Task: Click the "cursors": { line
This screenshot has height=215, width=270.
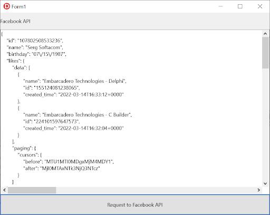Action: coord(30,155)
